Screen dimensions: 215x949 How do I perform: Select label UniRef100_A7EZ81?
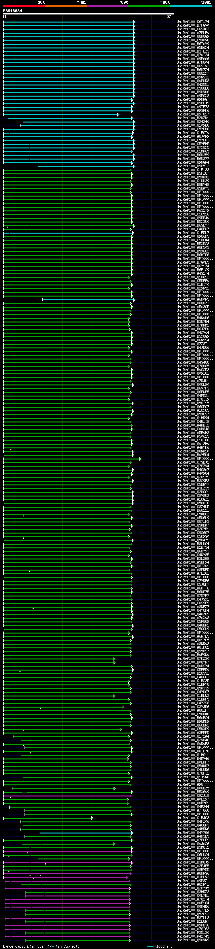(193, 573)
